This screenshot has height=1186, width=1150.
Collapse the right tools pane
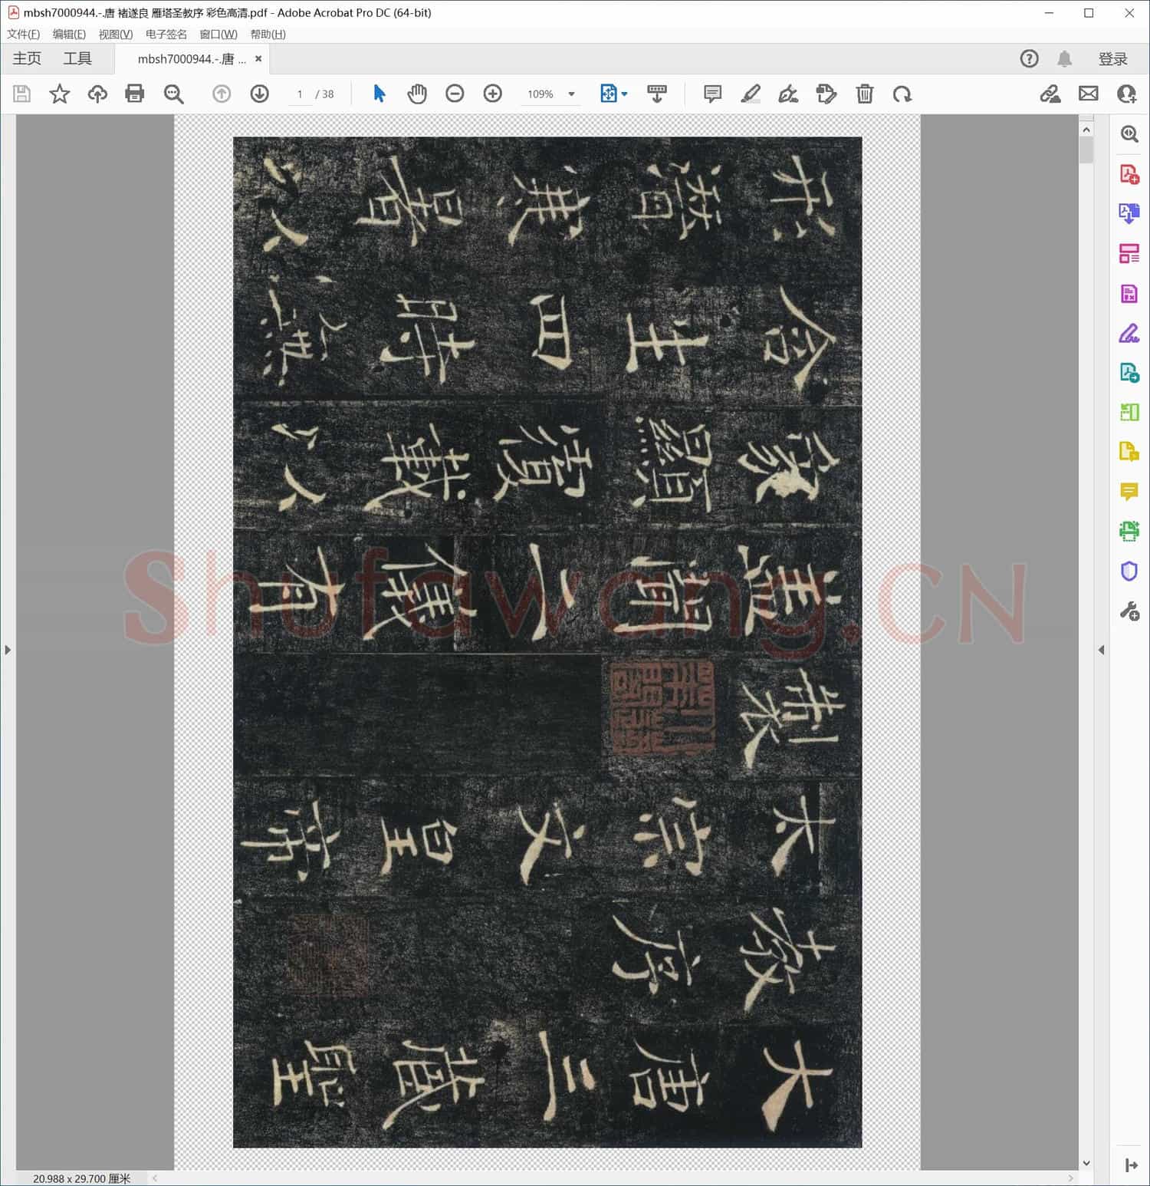point(1101,650)
